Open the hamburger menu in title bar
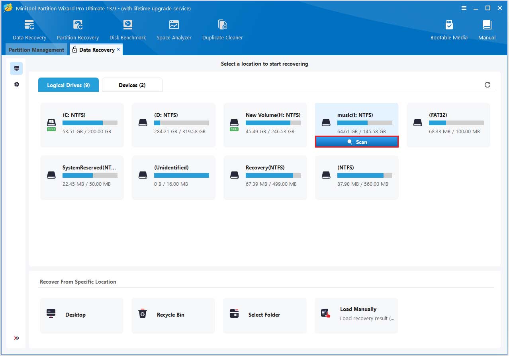Image resolution: width=509 pixels, height=356 pixels. [x=464, y=8]
